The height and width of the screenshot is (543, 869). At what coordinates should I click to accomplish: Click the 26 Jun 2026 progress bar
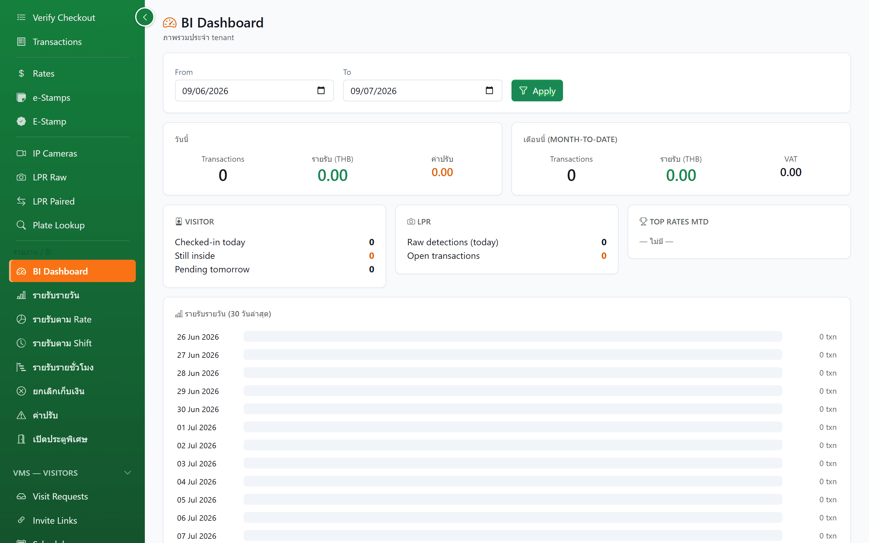513,336
